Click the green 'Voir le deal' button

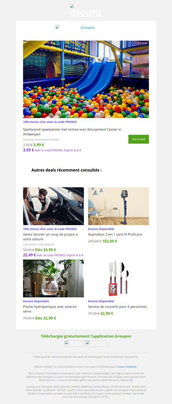click(138, 139)
